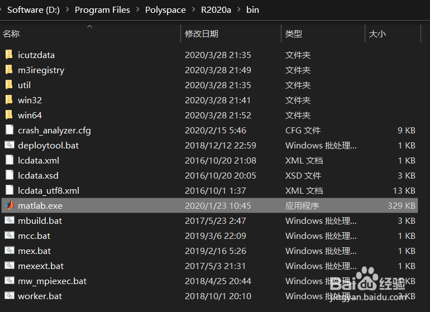Sort files by the 类型 column header

click(x=294, y=33)
